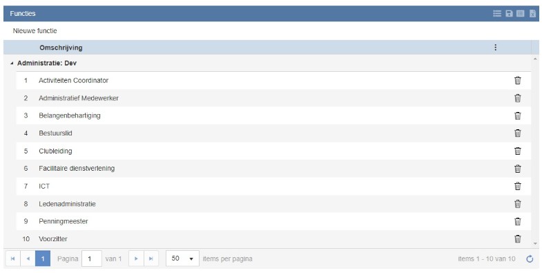542x273 pixels.
Task: Click the row number 10 cell
Action: pyautogui.click(x=26, y=238)
